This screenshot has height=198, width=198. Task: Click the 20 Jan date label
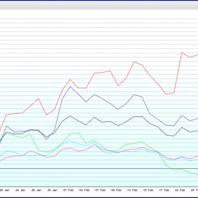[4, 190]
